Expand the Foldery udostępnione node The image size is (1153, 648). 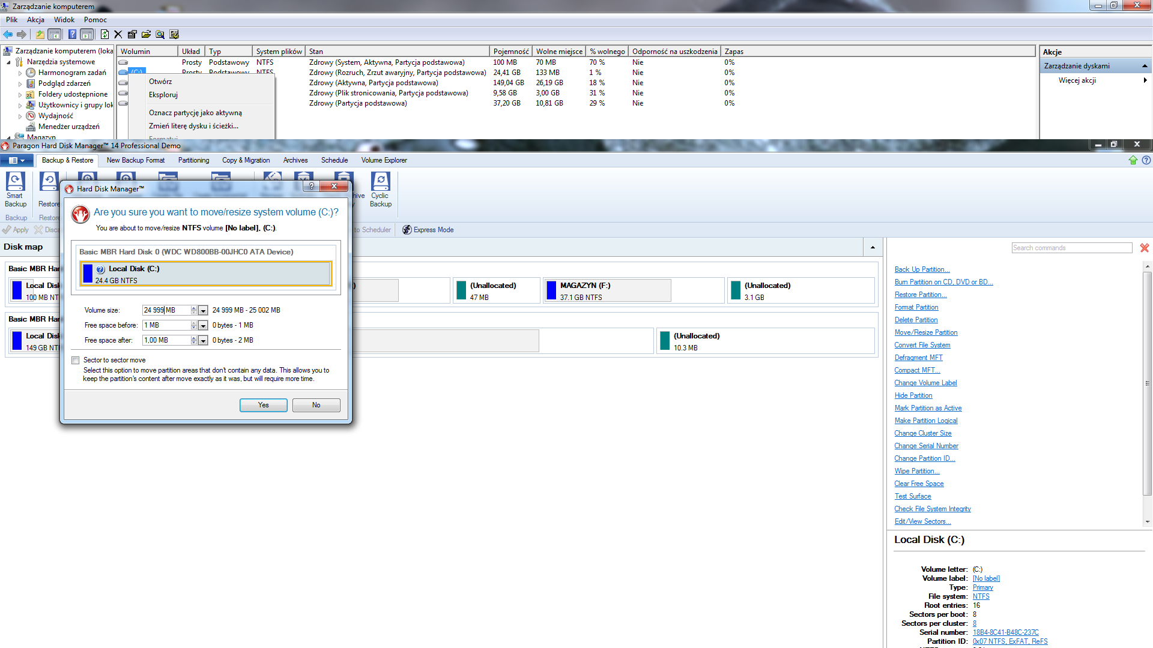(x=20, y=95)
